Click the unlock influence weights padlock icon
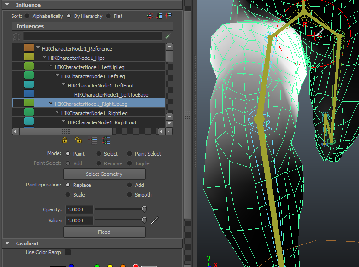Viewport: 359px width, 267px height. pos(78,140)
